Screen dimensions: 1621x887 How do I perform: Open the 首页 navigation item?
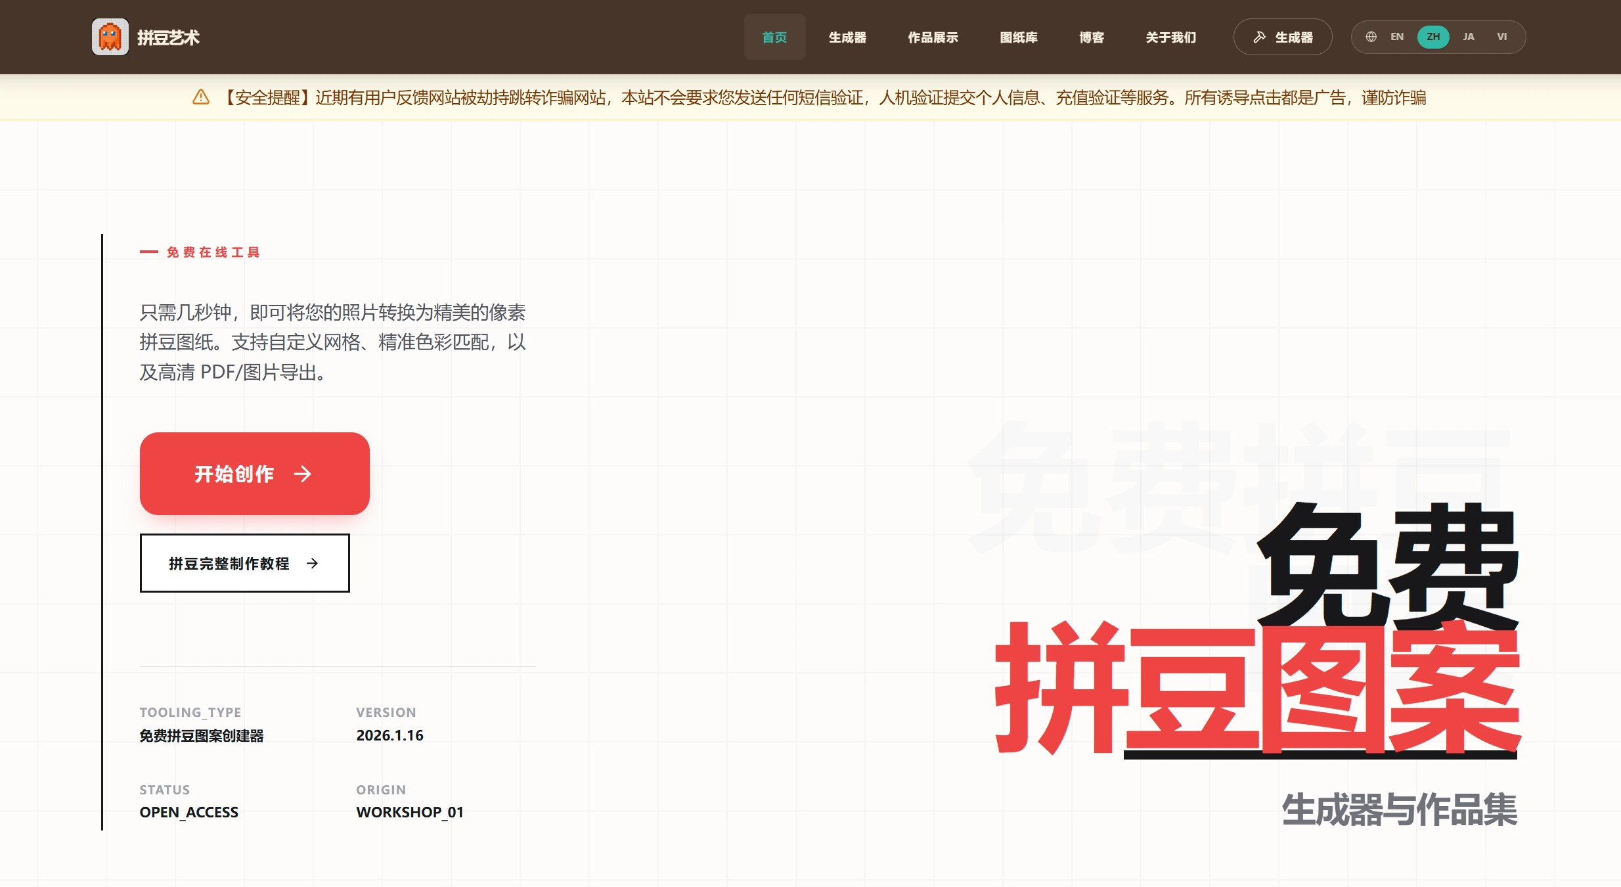774,37
